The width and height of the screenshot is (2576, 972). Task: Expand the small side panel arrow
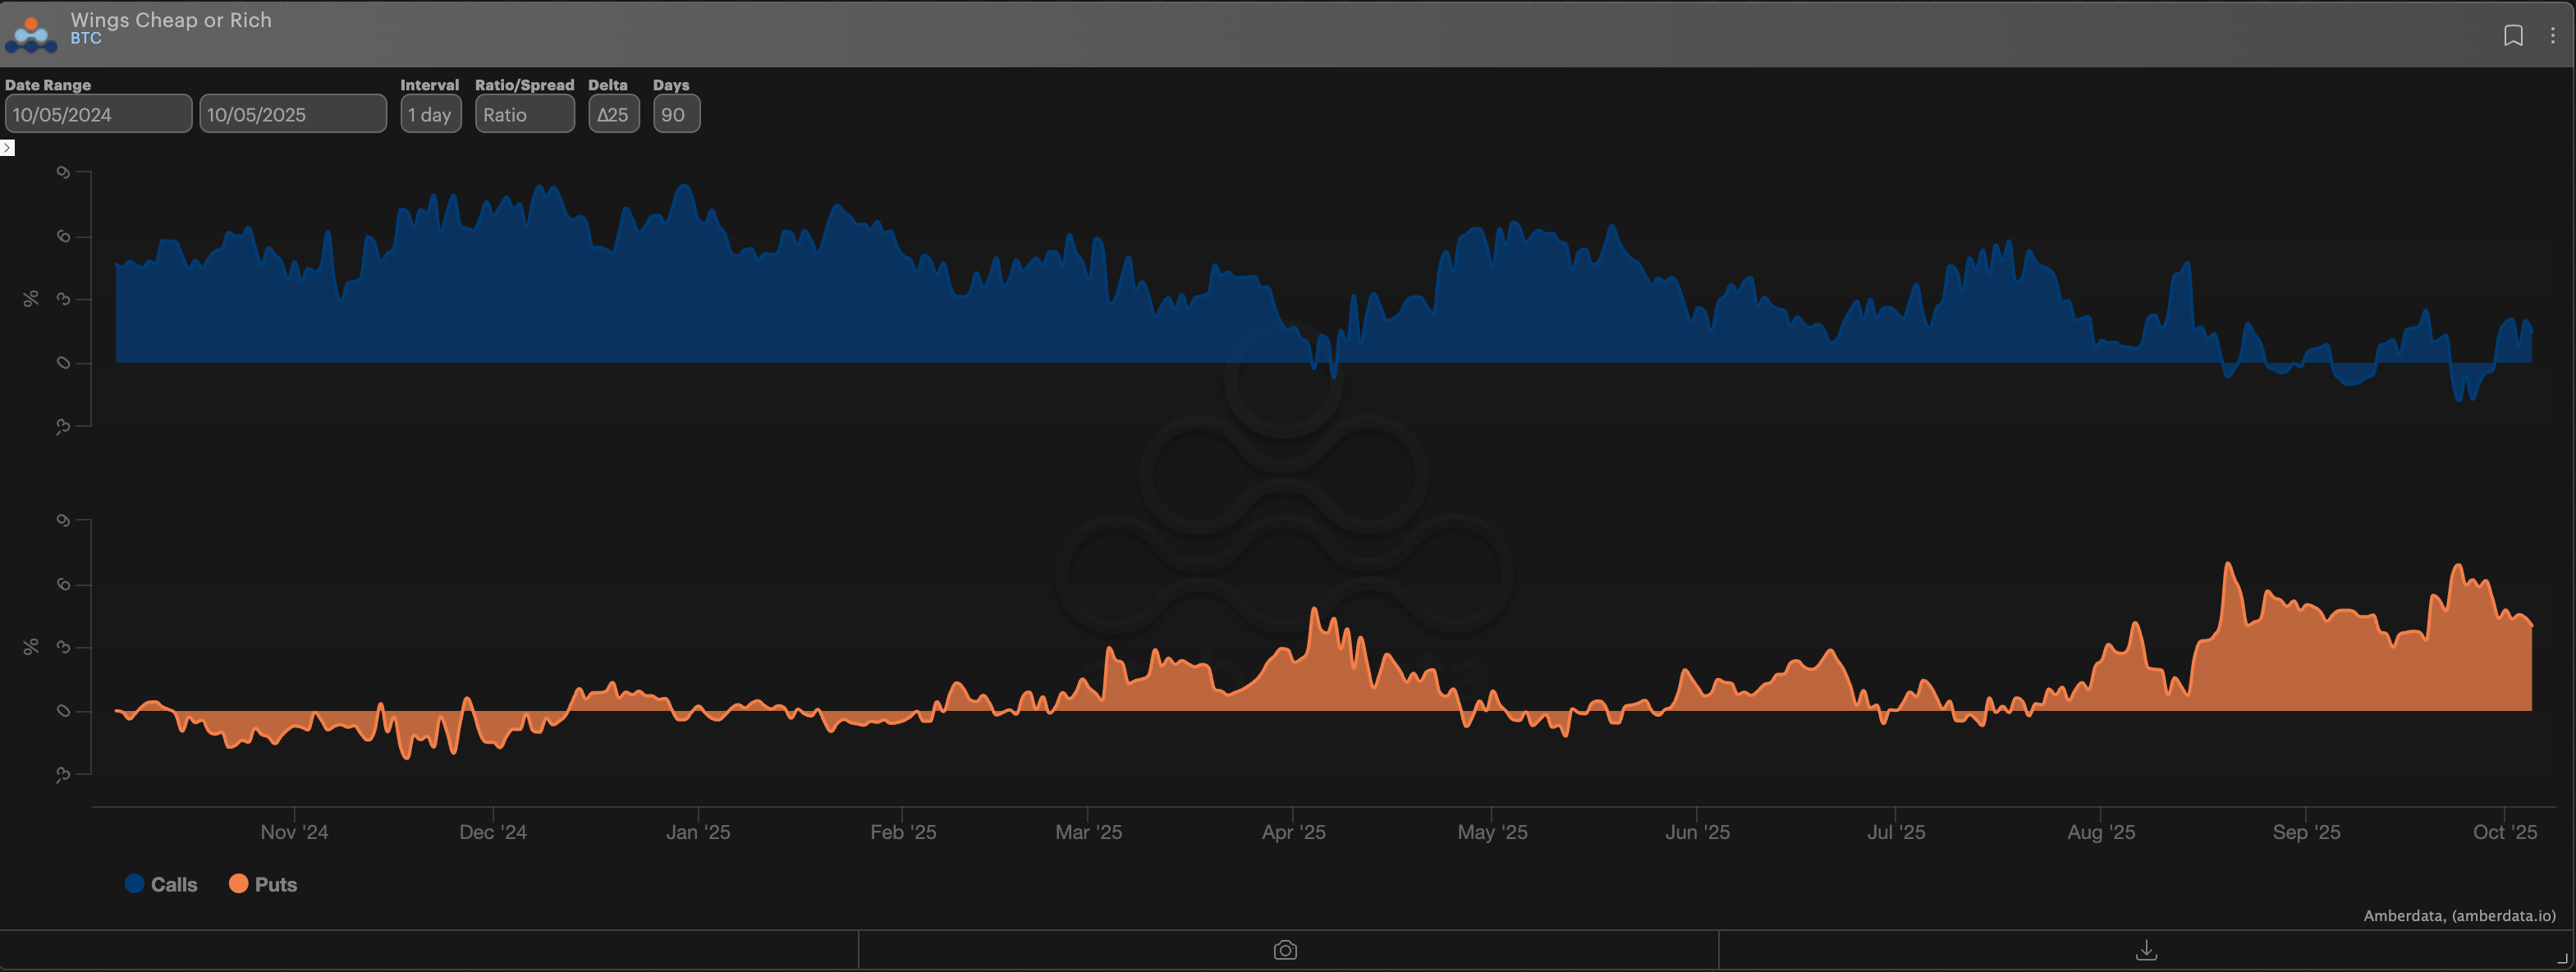coord(7,148)
